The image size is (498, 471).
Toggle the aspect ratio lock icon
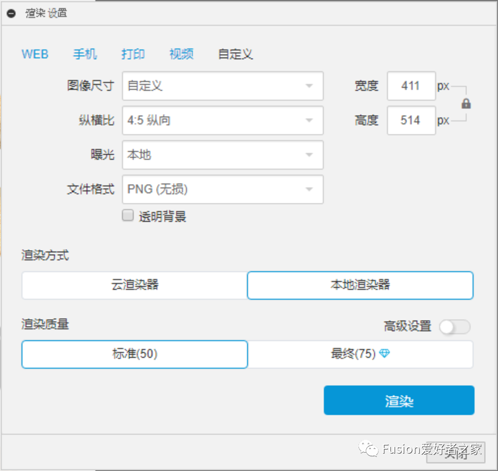[466, 104]
